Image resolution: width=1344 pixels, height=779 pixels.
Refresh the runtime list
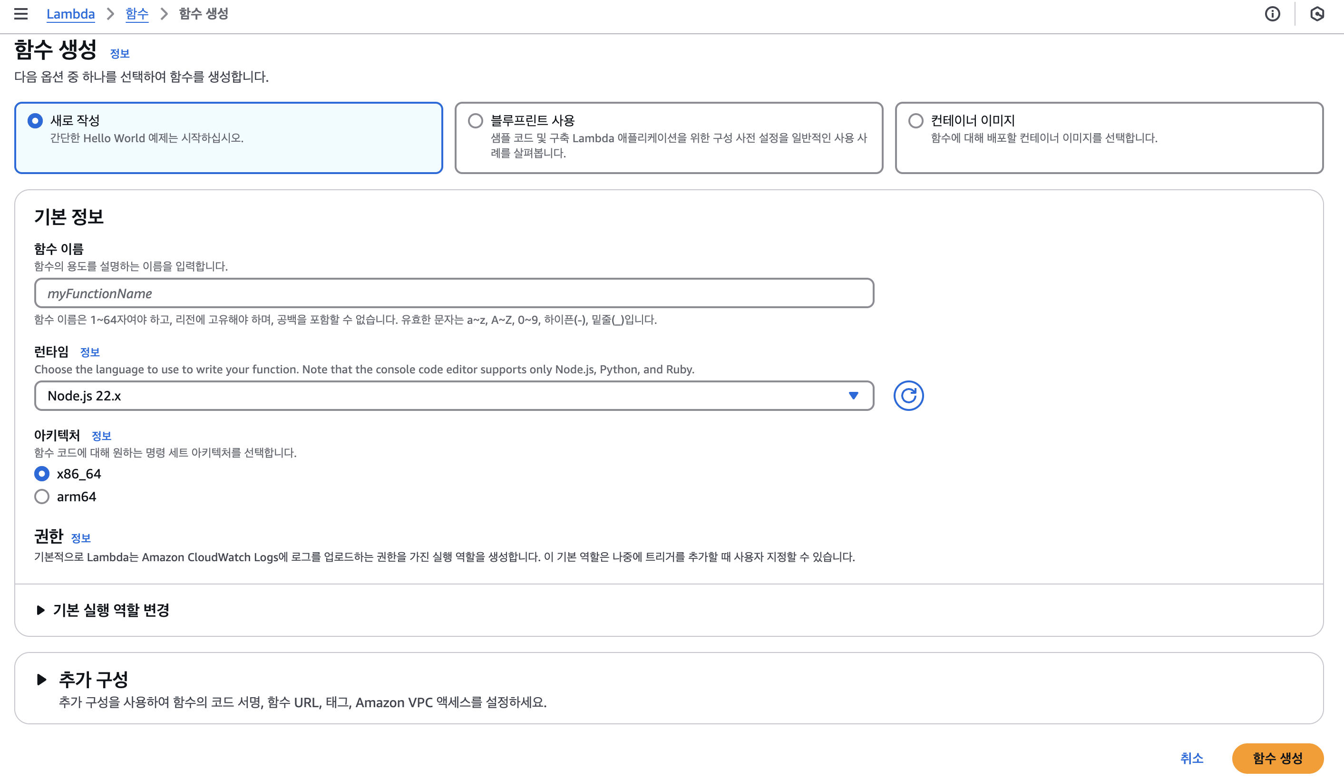(908, 396)
